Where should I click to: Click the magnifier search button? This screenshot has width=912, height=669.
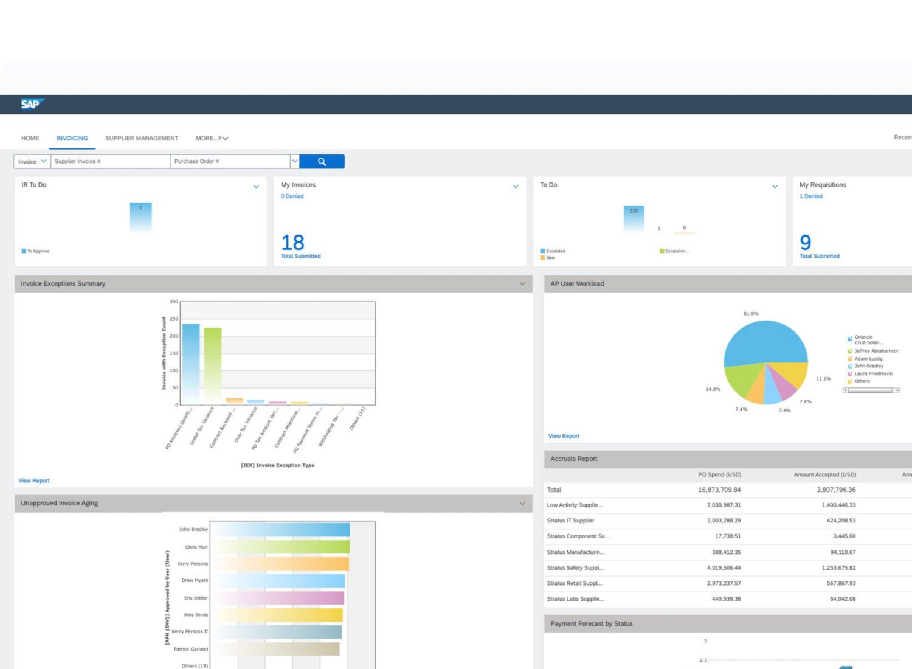[x=322, y=162]
